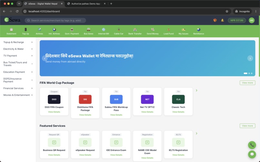This screenshot has height=162, width=260.
Task: Click the Incognito indicator button
Action: click(243, 11)
